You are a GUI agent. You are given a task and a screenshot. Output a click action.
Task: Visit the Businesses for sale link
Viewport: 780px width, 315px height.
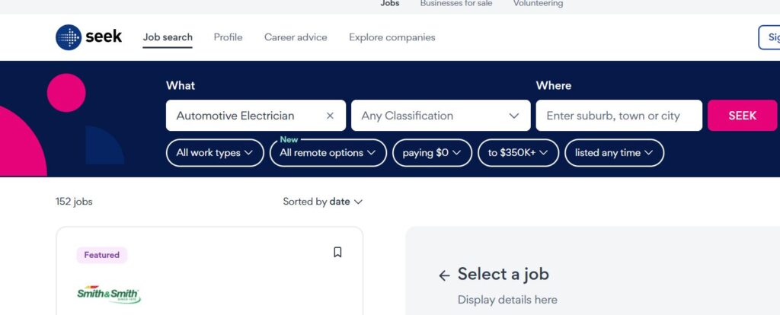(456, 4)
